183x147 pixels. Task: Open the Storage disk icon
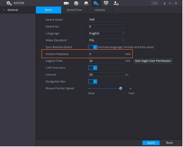click(x=86, y=3)
